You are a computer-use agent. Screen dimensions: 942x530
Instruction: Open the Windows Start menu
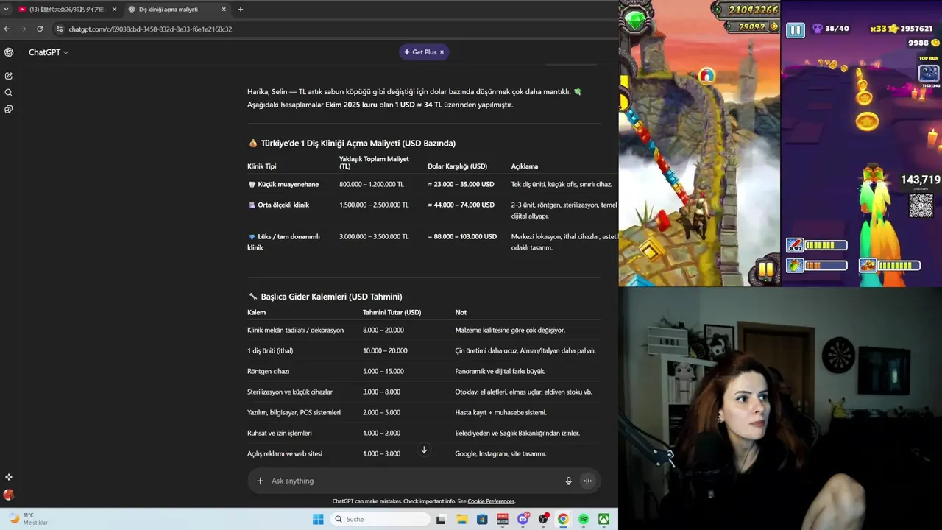tap(318, 519)
